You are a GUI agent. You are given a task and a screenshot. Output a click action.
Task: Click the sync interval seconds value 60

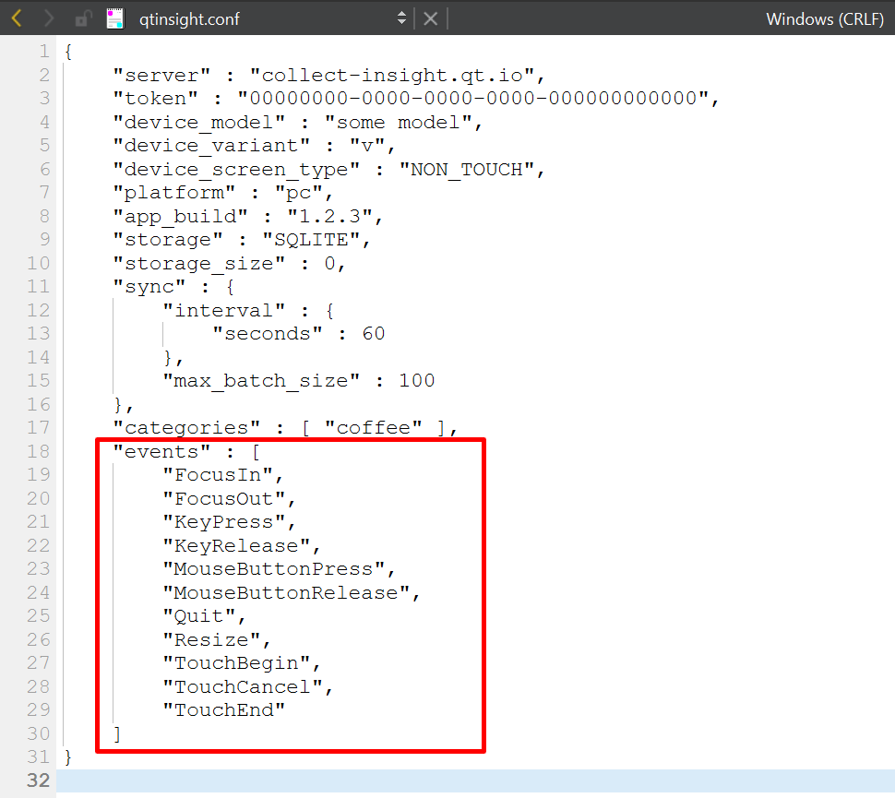tap(373, 333)
